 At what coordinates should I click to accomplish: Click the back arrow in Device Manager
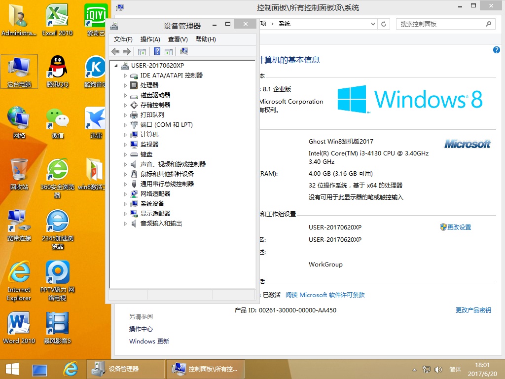[x=115, y=51]
